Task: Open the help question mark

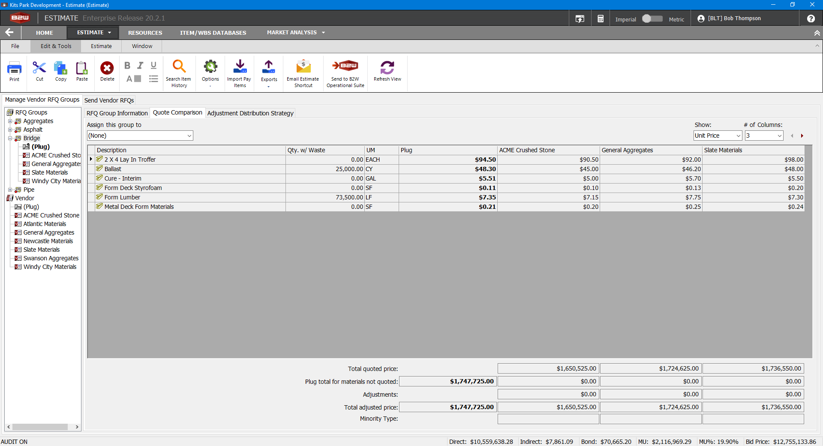Action: pyautogui.click(x=811, y=18)
